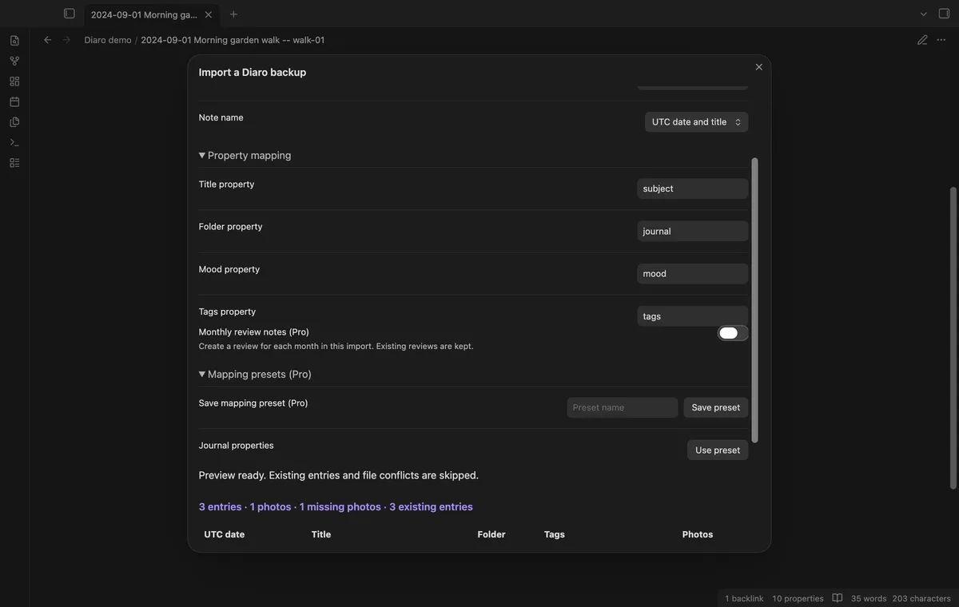Open more options vertical dots
The height and width of the screenshot is (607, 959).
tap(943, 40)
